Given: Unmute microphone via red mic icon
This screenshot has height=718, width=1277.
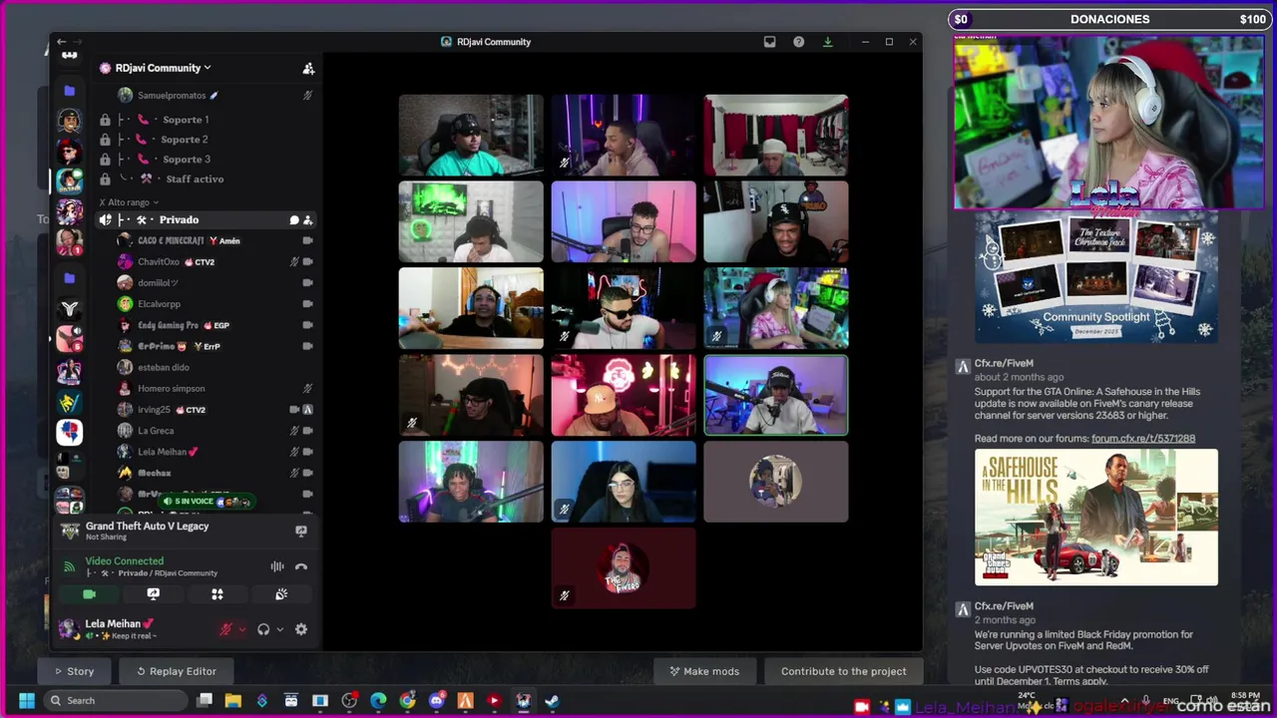Looking at the screenshot, I should pyautogui.click(x=226, y=629).
